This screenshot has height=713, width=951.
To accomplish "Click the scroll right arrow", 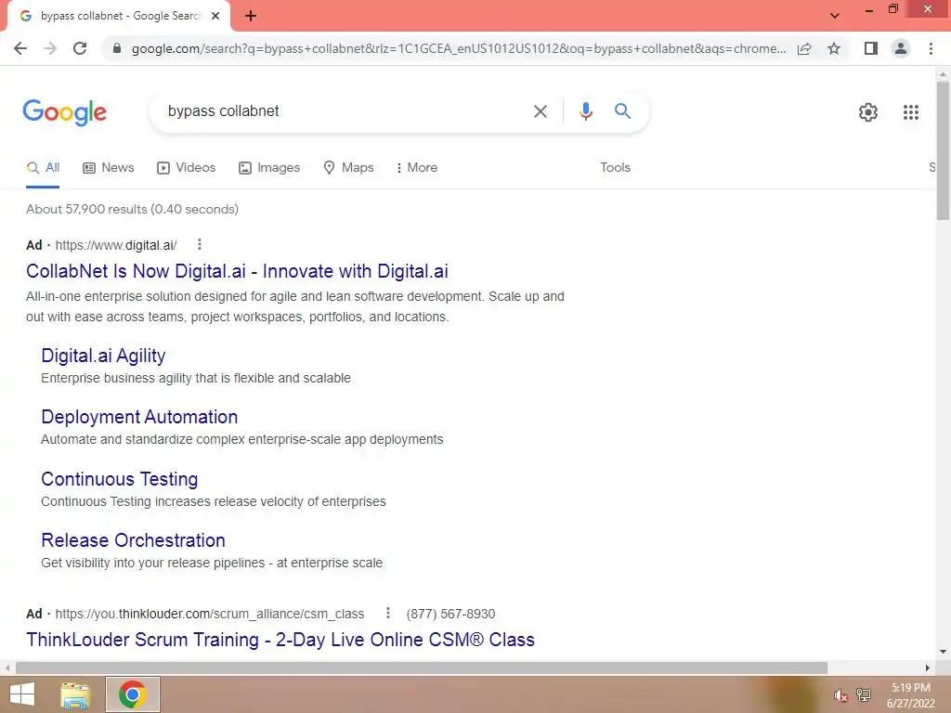I will [x=928, y=668].
